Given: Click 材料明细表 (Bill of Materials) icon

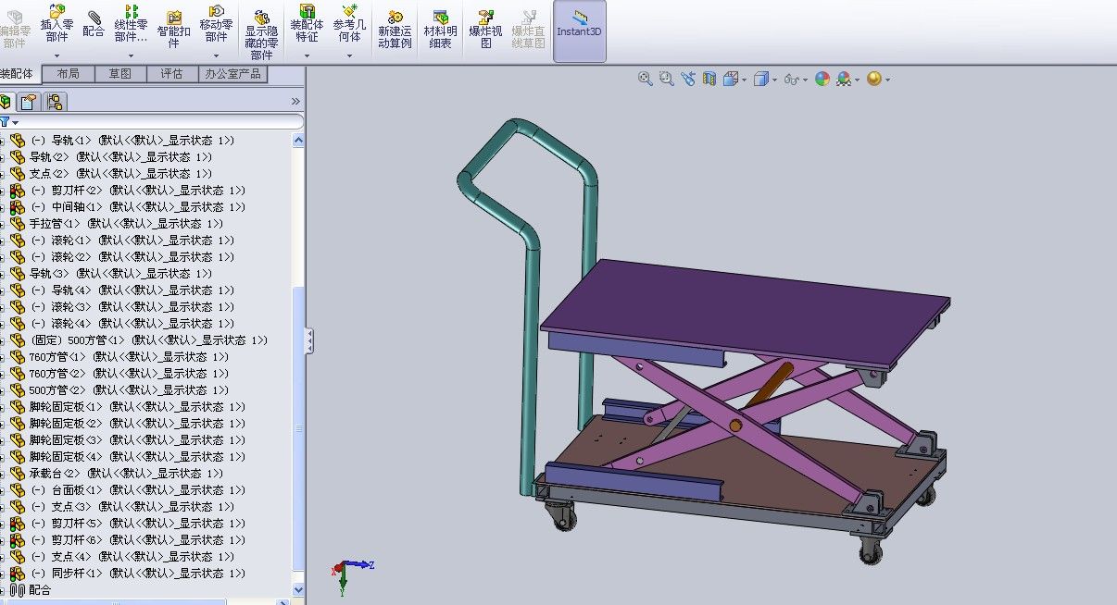Looking at the screenshot, I should click(440, 30).
